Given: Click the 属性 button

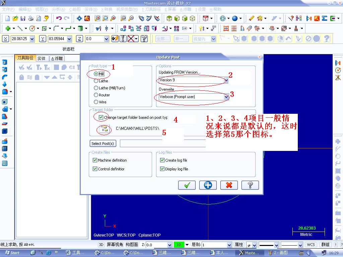Looking at the screenshot, I should pos(239,245).
